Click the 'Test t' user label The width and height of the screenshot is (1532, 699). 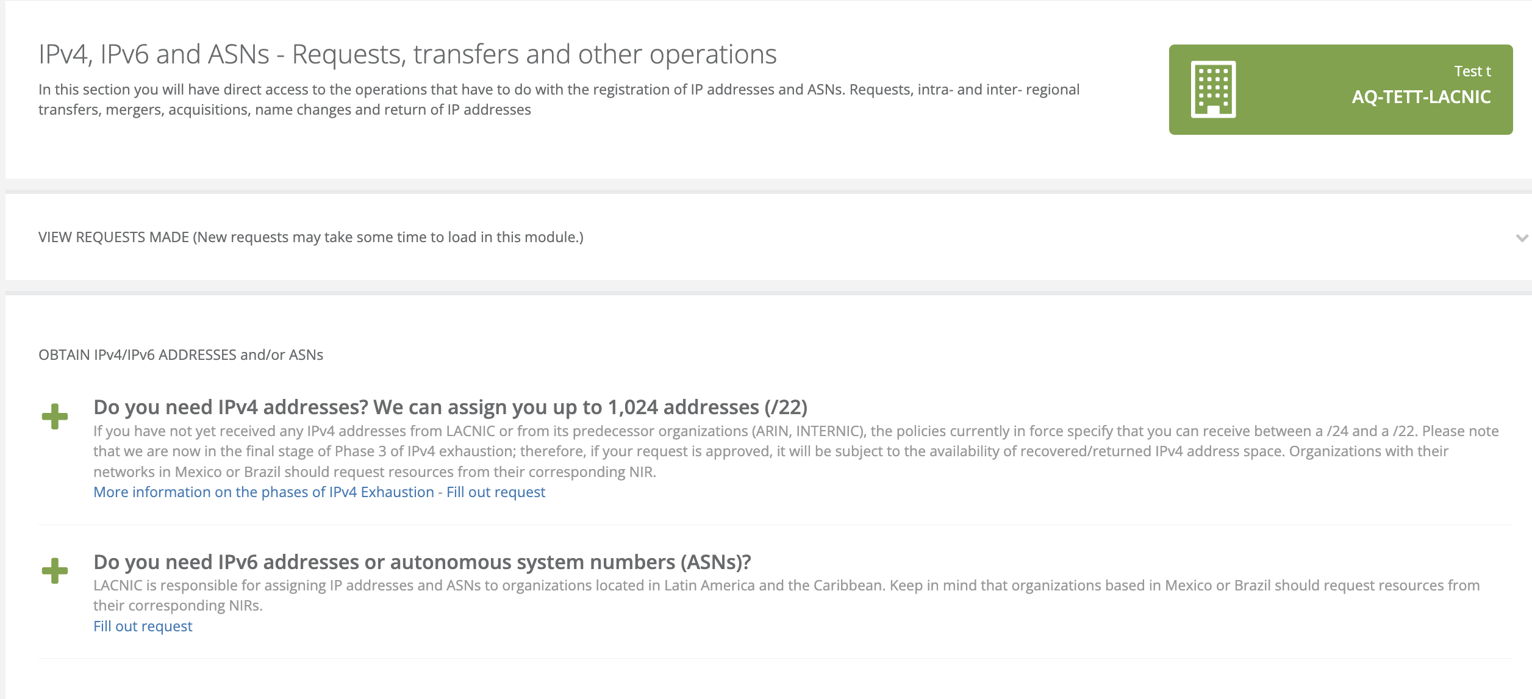tap(1472, 71)
